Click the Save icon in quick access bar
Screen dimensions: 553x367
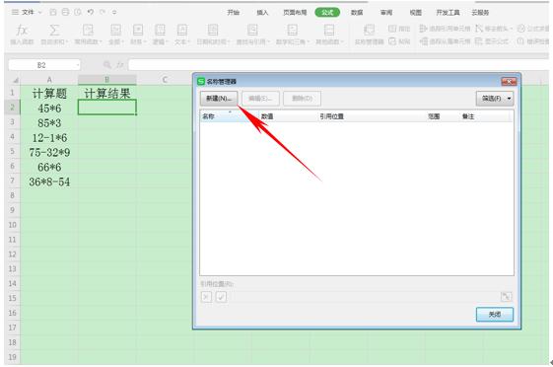coord(53,13)
